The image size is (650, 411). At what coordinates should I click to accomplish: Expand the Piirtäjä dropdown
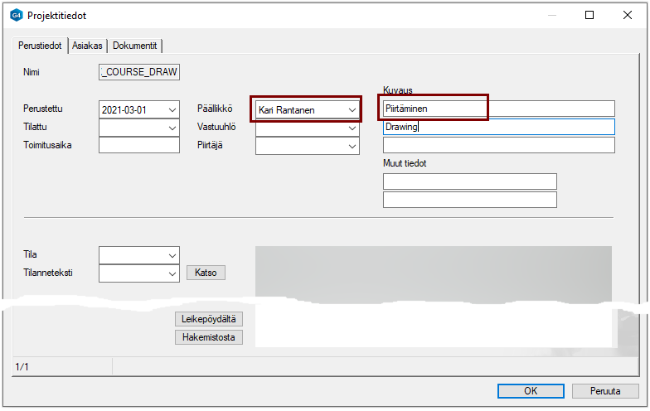(x=352, y=146)
